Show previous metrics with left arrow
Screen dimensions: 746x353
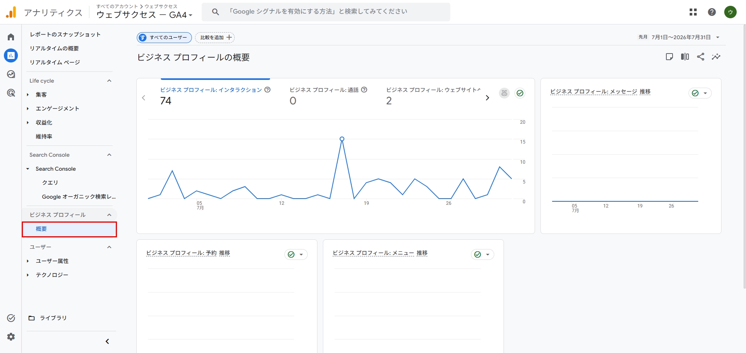tap(144, 98)
